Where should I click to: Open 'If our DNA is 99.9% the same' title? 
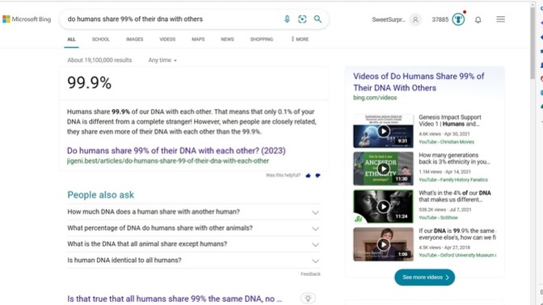457,234
